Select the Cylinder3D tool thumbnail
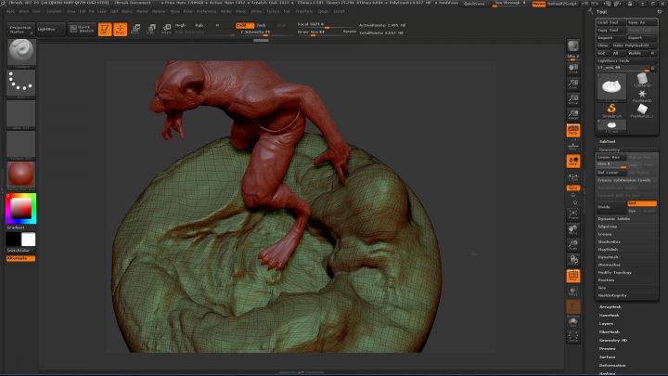The width and height of the screenshot is (668, 376). 642,79
